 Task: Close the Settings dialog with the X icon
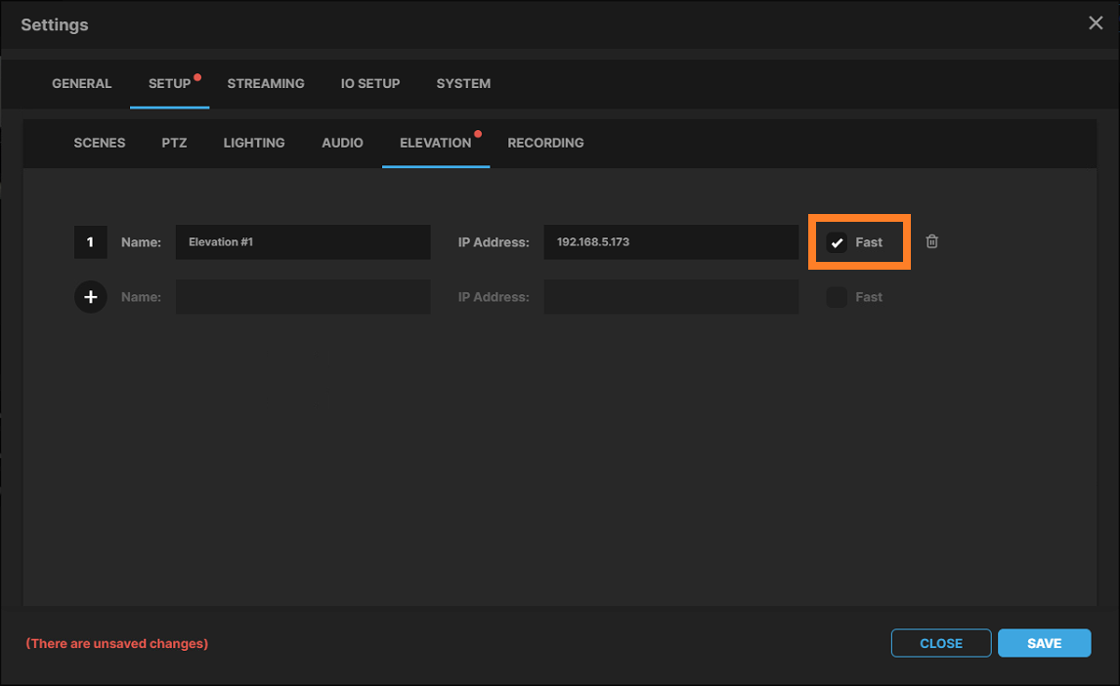(1095, 23)
